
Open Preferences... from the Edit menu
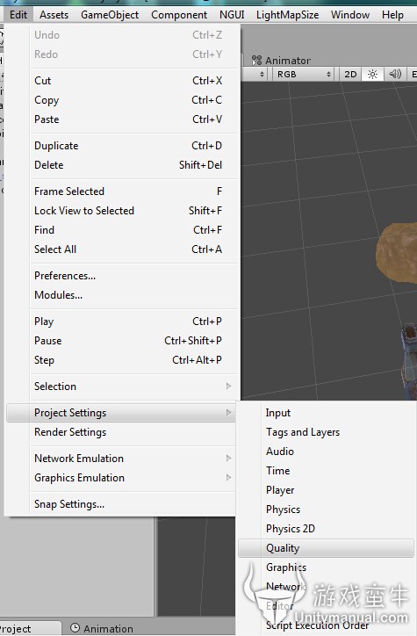(x=128, y=276)
